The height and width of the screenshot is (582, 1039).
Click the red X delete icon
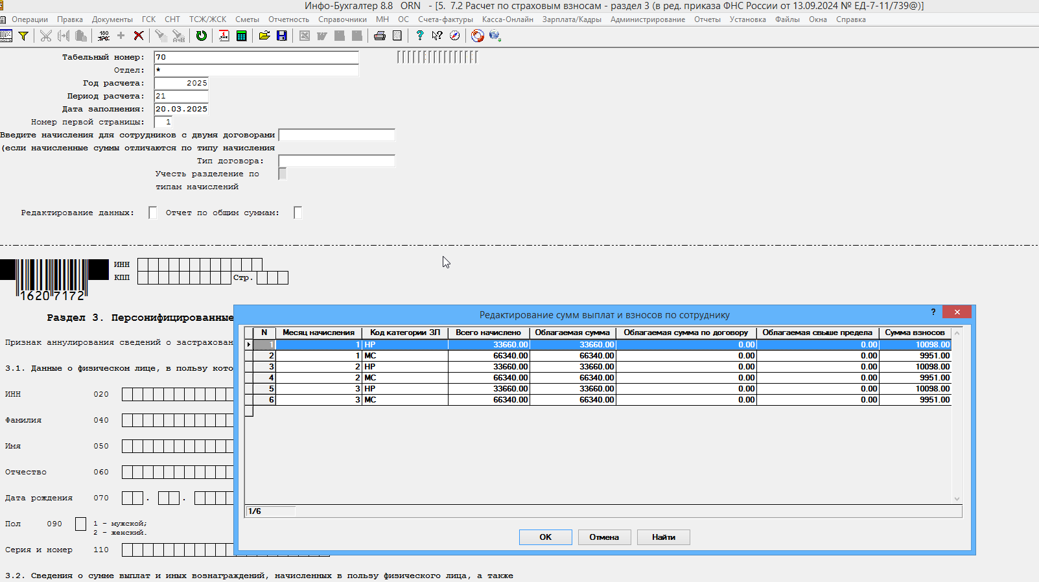[x=139, y=36]
